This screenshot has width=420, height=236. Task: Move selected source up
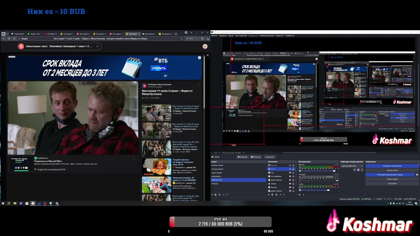[281, 195]
